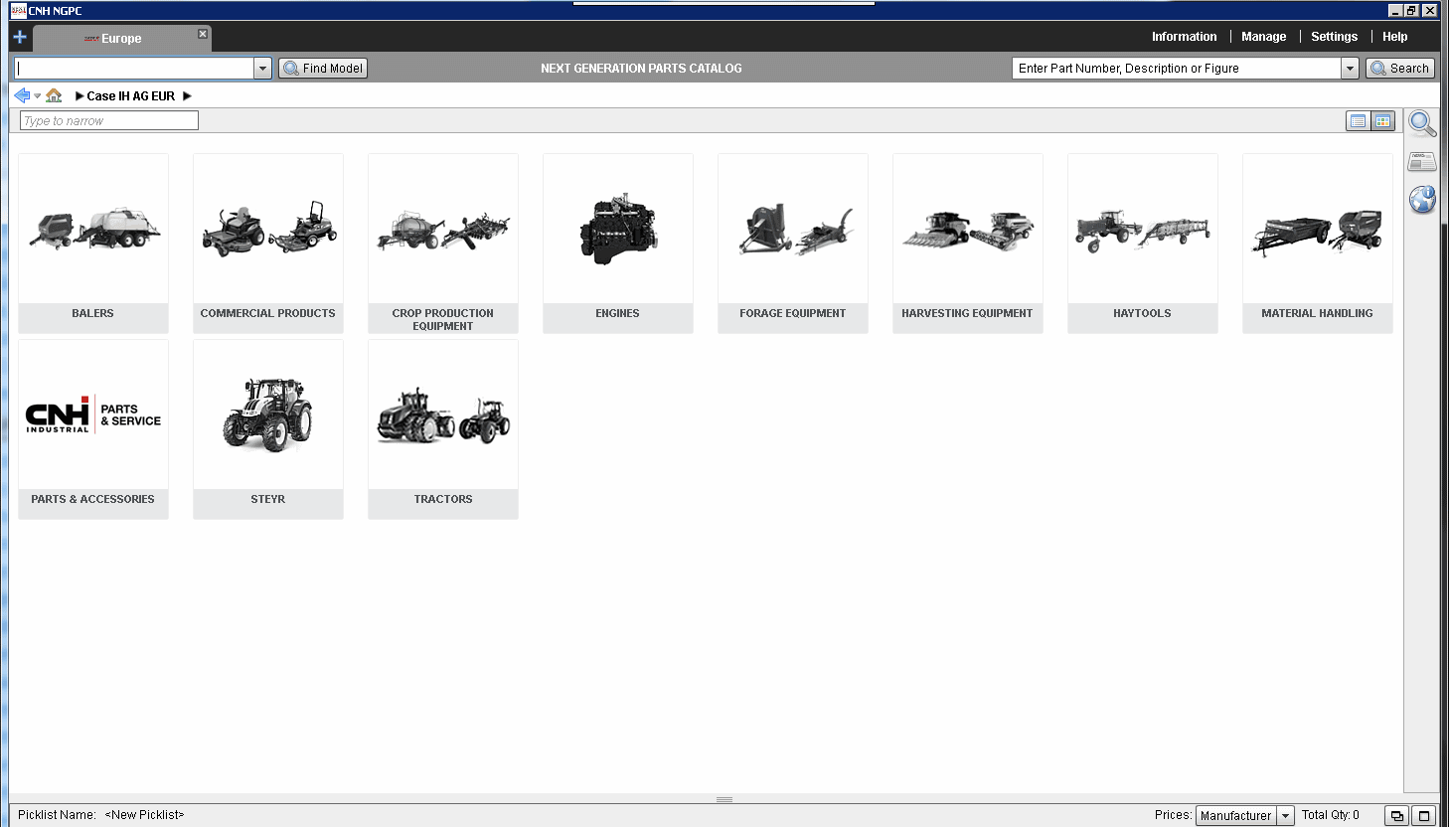Switch to thumbnail grid view
The image size is (1449, 827).
pyautogui.click(x=1382, y=121)
